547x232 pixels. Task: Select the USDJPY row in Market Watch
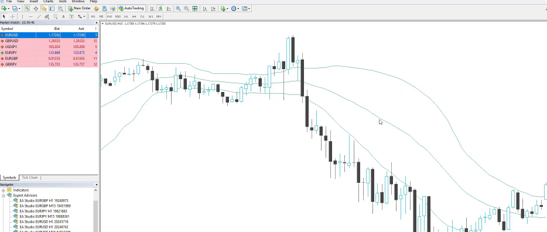(x=49, y=47)
